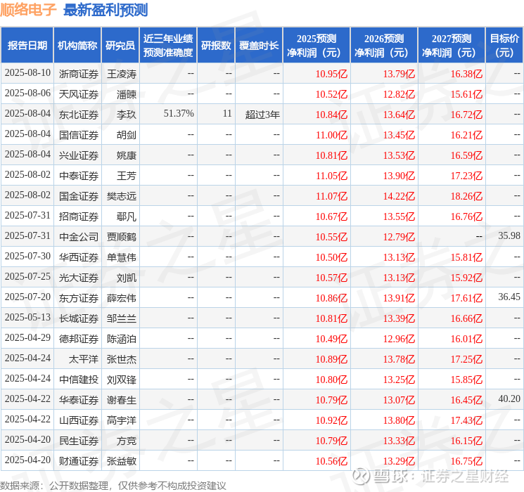Click the 浙商证券 institution cell

pos(79,74)
